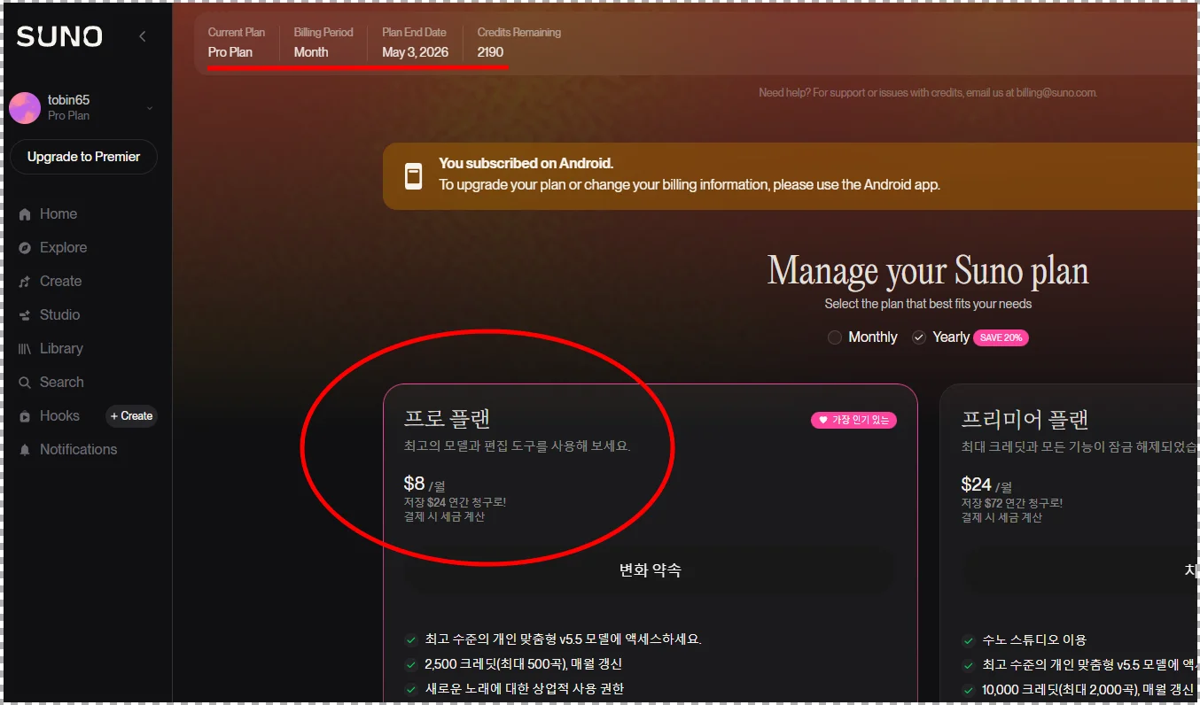Screen dimensions: 1200x705
Task: Click the Hooks camera icon
Action: [25, 416]
